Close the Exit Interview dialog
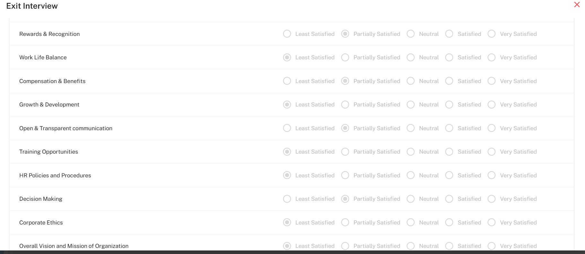This screenshot has width=585, height=254. coord(577,4)
